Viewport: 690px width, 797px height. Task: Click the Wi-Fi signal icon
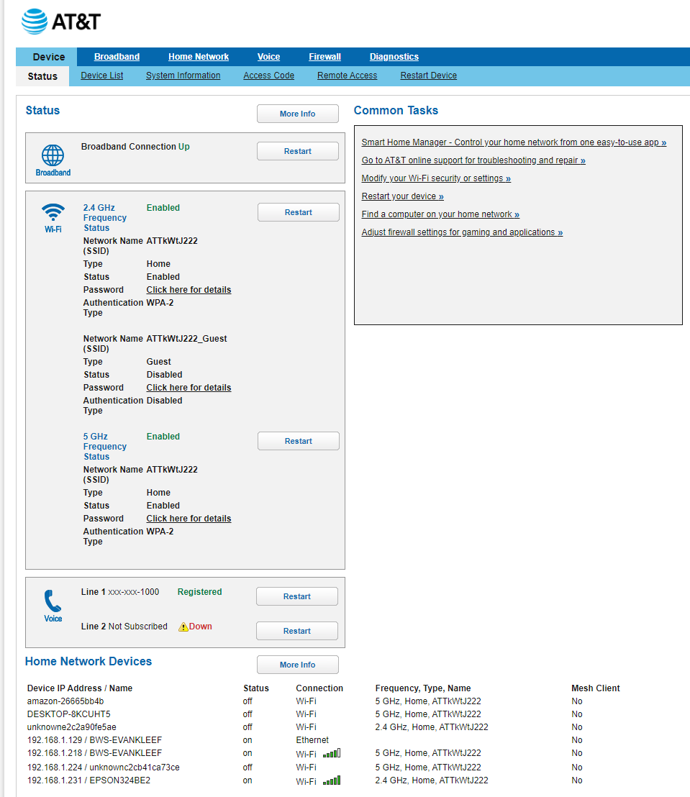click(x=53, y=212)
